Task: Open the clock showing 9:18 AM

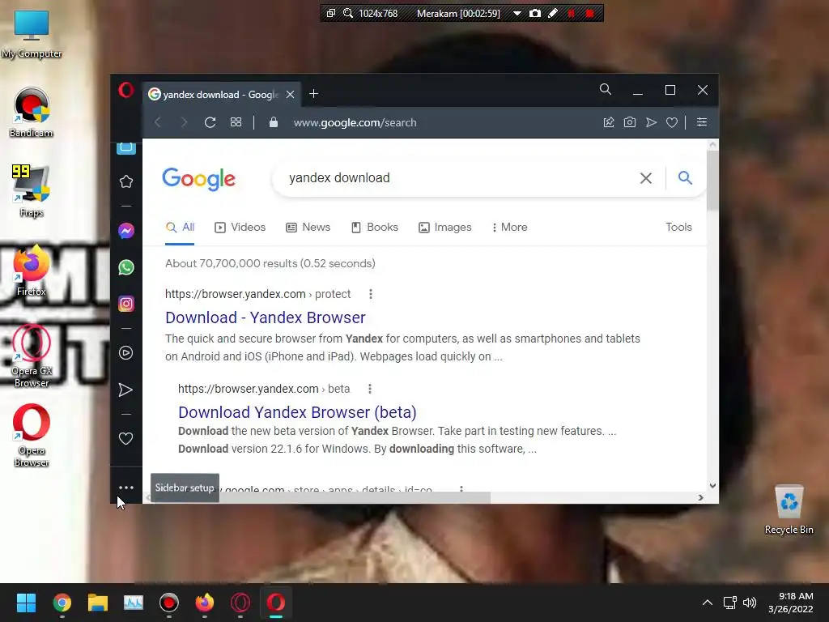Action: click(790, 603)
